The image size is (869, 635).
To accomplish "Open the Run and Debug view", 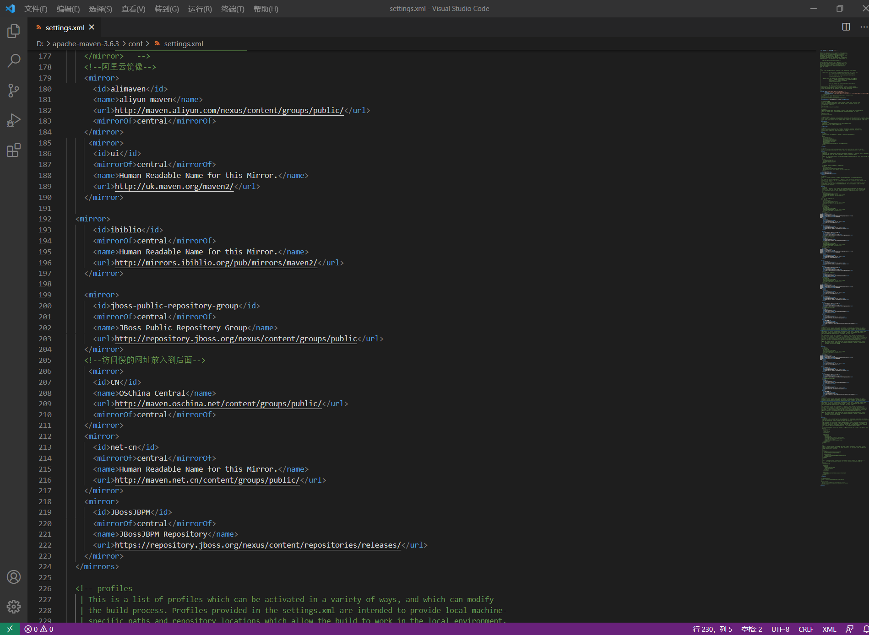I will pos(14,120).
